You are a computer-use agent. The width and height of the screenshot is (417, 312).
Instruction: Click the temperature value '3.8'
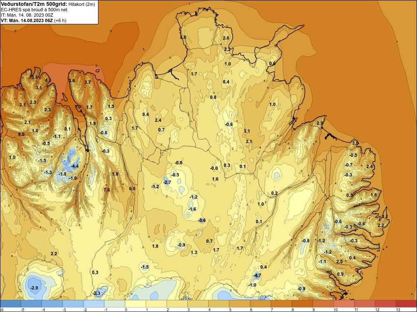tap(35, 78)
